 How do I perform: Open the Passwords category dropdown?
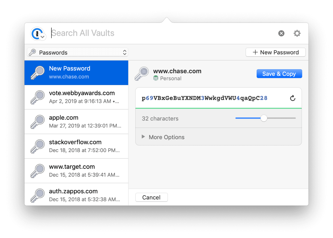point(77,52)
